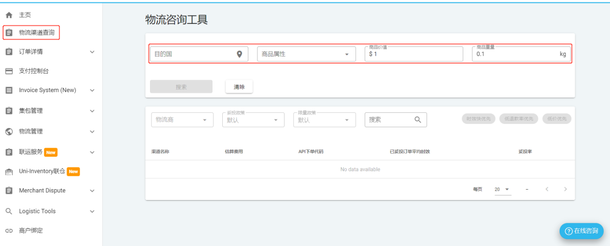The image size is (610, 246).
Task: Toggle the 时效快优先 sorting chip
Action: coord(478,119)
